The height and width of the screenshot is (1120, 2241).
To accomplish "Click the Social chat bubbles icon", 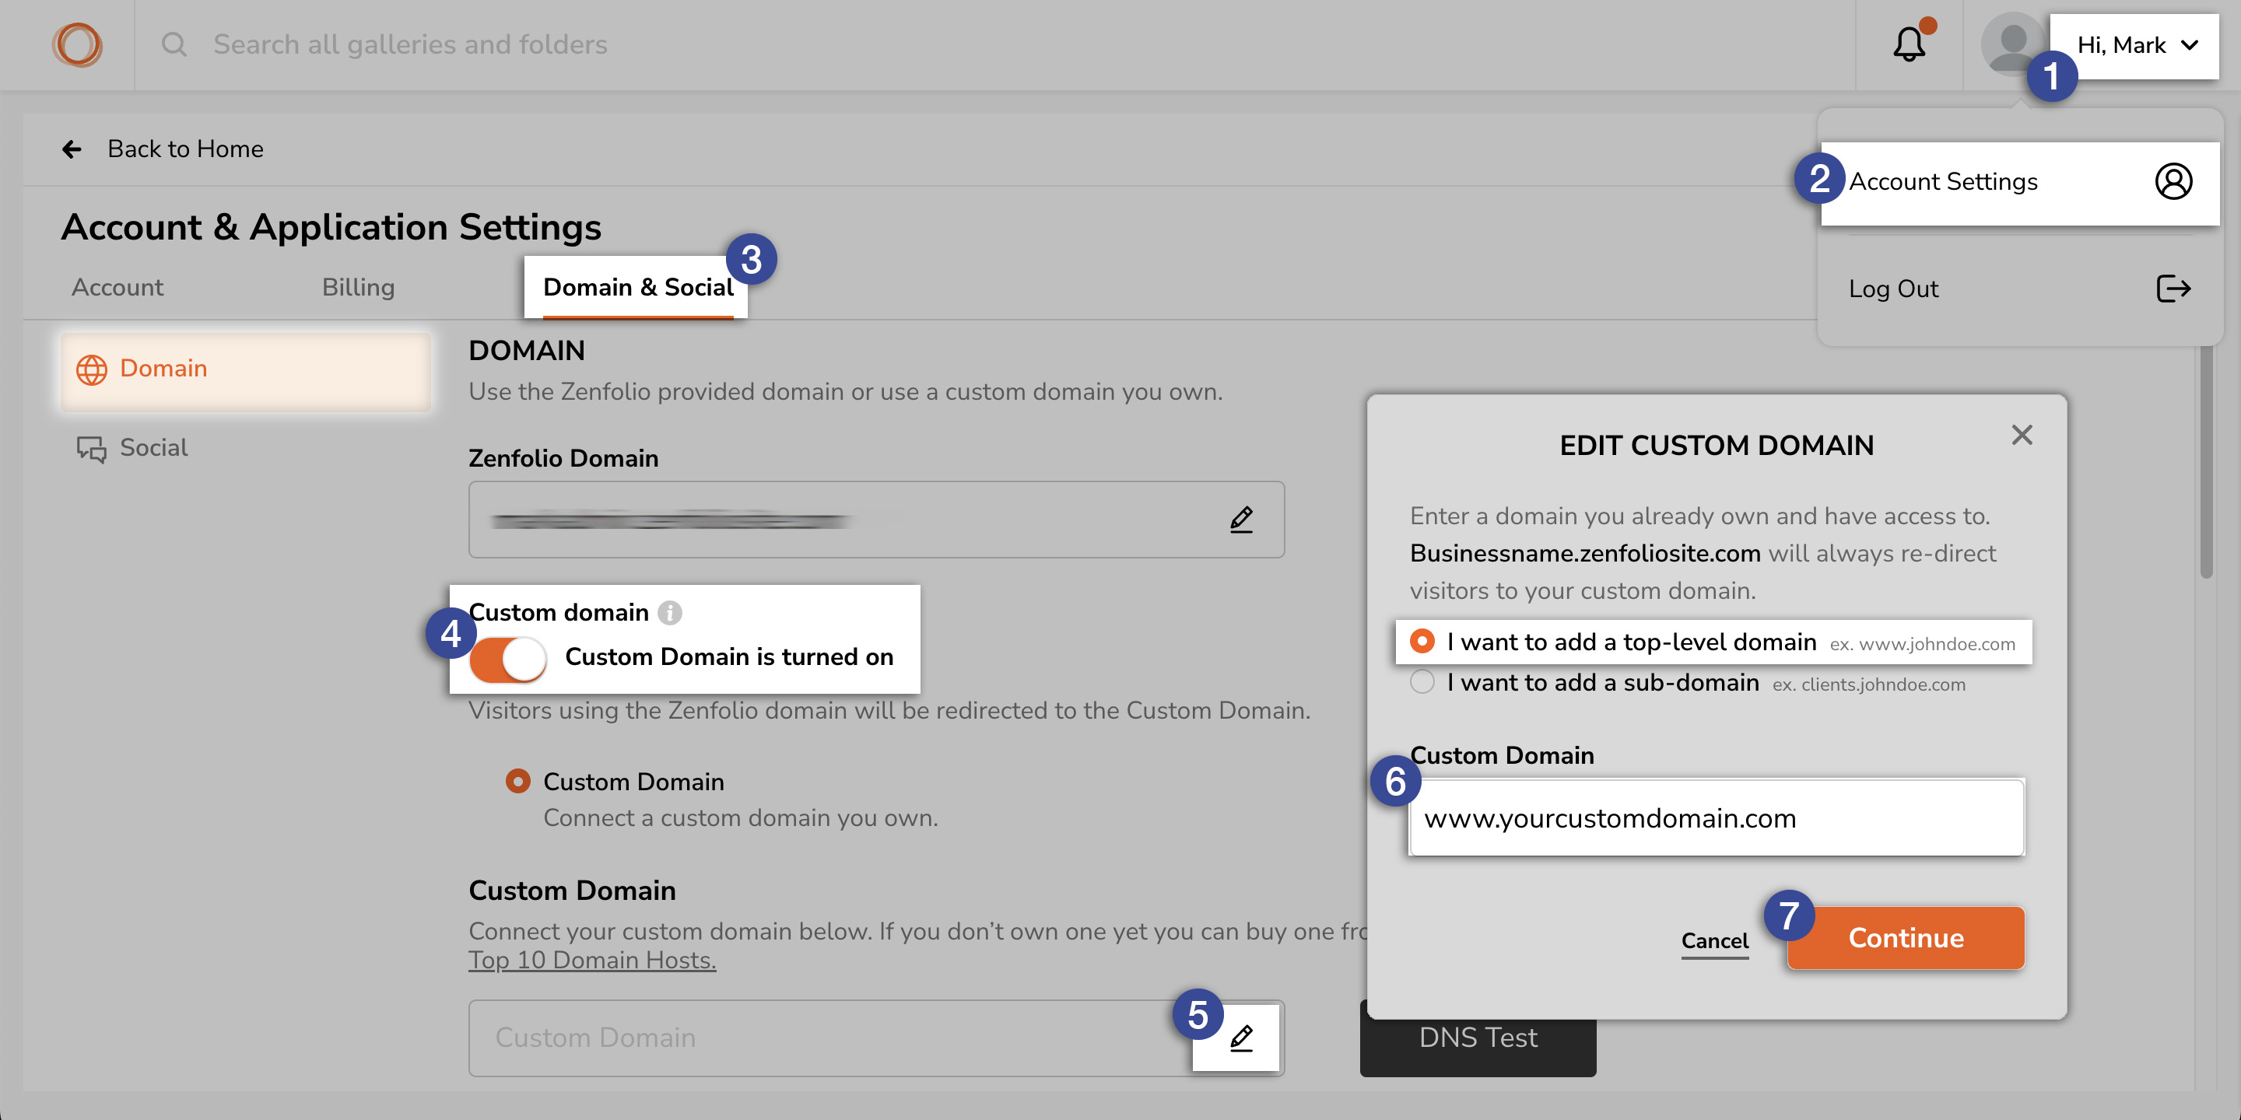I will (91, 449).
